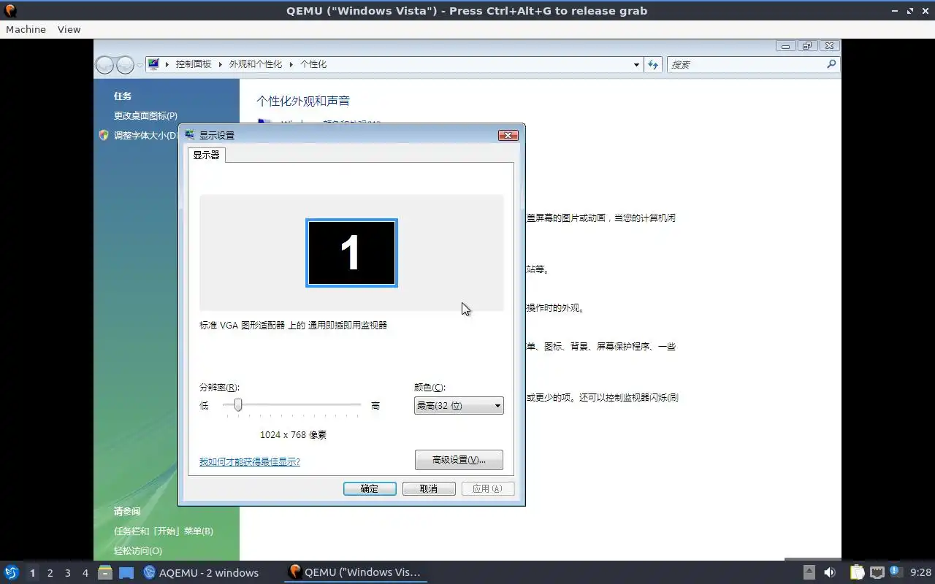This screenshot has height=584, width=935.
Task: Click the 我如何才能获得最佳显示 help link
Action: tap(250, 462)
